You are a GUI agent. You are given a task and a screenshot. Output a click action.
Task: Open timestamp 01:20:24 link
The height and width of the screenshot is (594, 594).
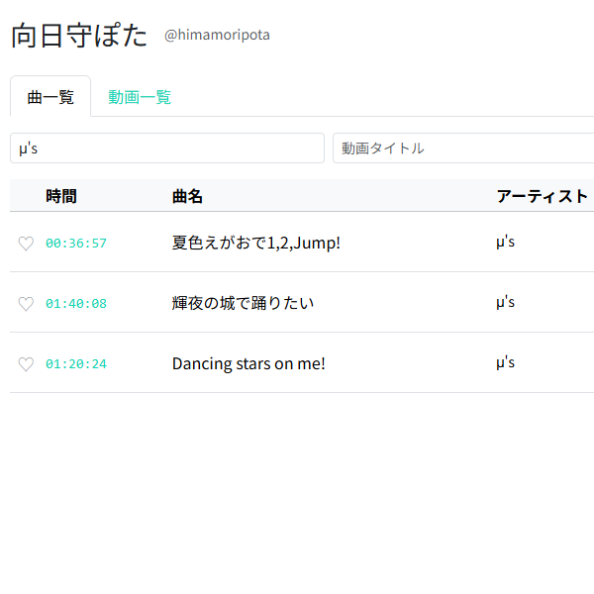coord(76,364)
